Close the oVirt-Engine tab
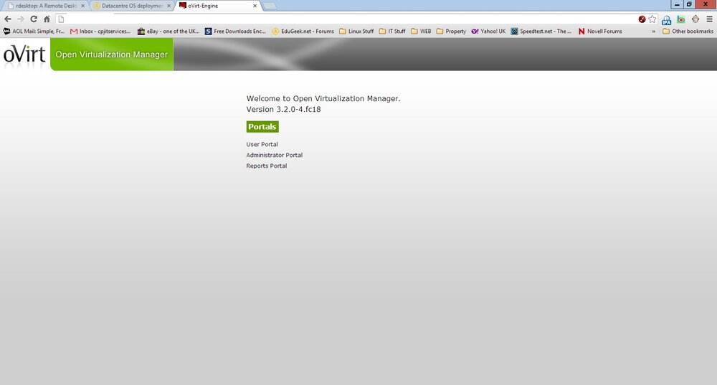This screenshot has height=385, width=717. (255, 6)
